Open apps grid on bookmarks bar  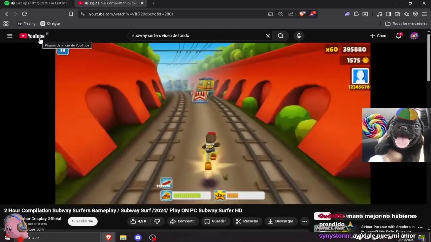6,24
